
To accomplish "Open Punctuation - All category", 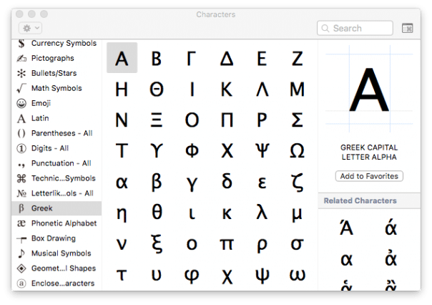I will click(57, 163).
